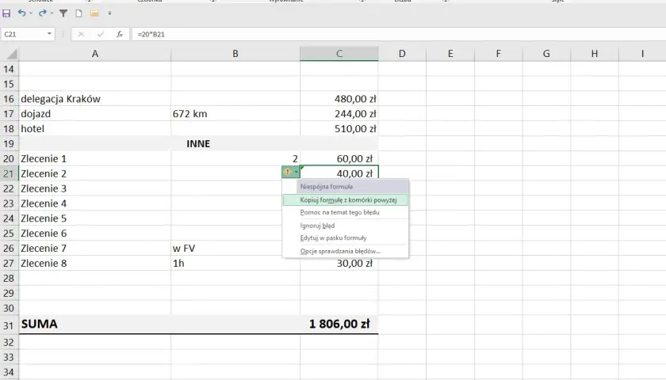Select cell with 244,00 zł
Image resolution: width=666 pixels, height=380 pixels.
tap(339, 114)
